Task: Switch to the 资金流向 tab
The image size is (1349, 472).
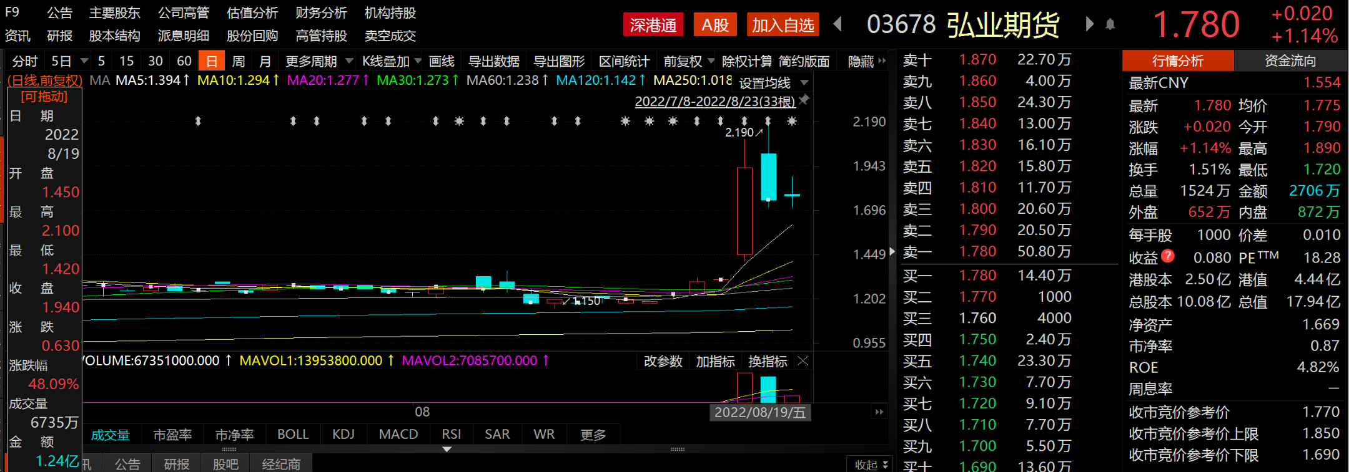Action: [x=1290, y=60]
